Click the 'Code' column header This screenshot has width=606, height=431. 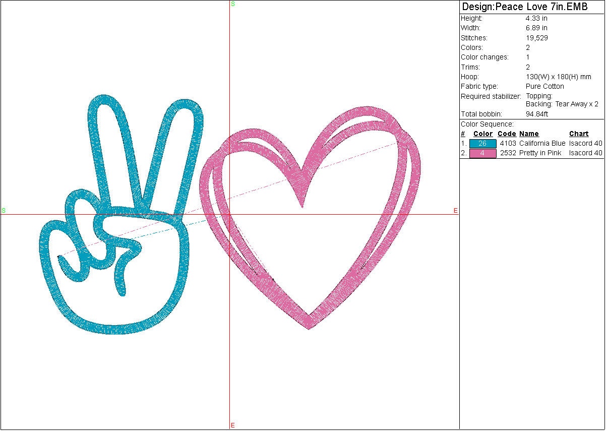506,134
